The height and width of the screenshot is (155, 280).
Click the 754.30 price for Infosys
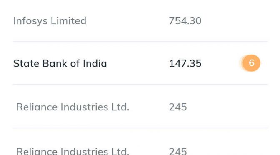coord(185,21)
